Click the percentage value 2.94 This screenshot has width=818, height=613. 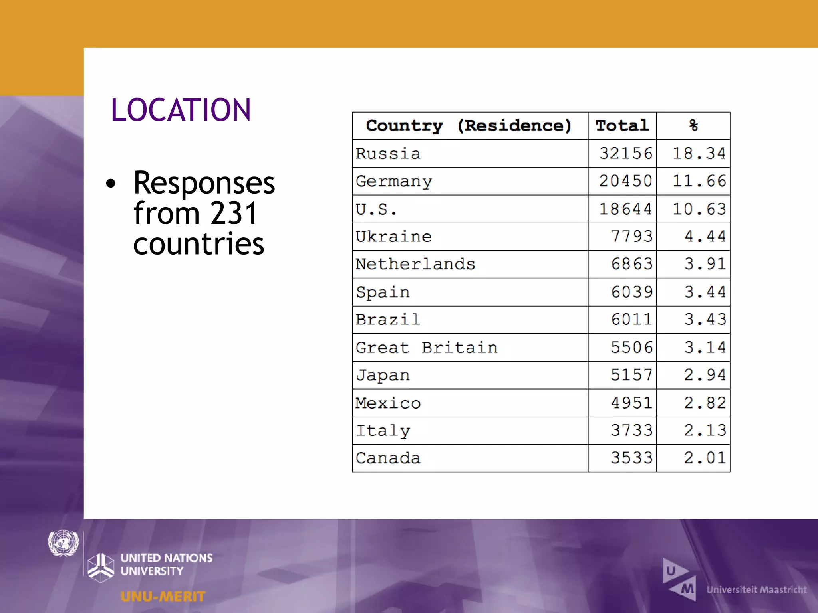click(705, 375)
